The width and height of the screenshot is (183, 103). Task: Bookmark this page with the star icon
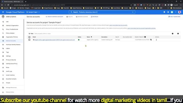point(131,5)
